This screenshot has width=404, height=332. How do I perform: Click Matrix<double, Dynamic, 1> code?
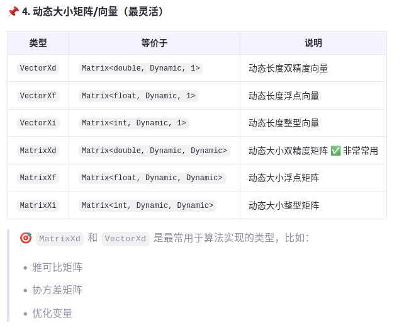click(x=141, y=68)
